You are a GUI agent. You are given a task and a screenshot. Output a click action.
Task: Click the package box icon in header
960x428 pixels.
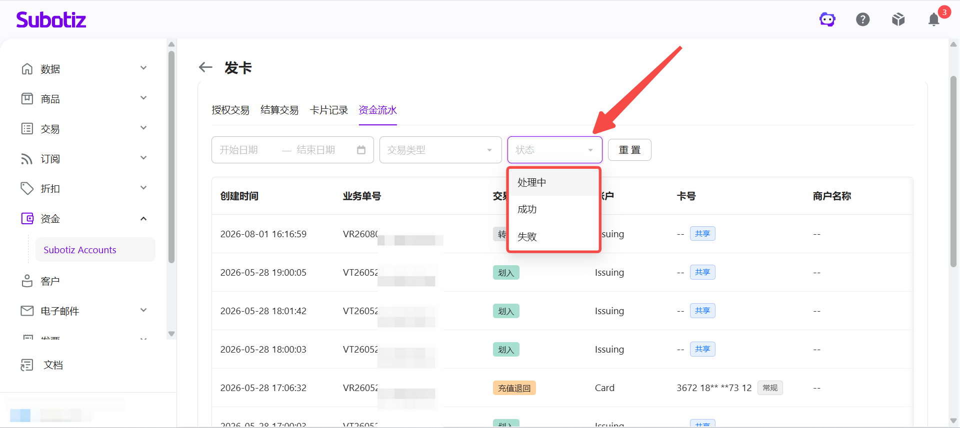pos(898,19)
